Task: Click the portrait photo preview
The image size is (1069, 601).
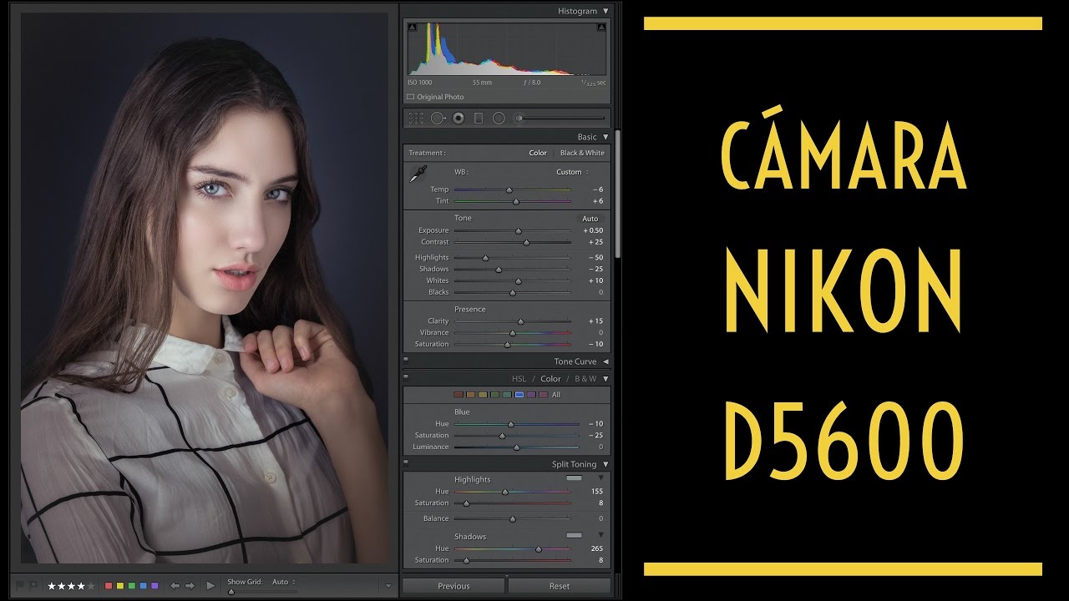Action: click(x=205, y=288)
